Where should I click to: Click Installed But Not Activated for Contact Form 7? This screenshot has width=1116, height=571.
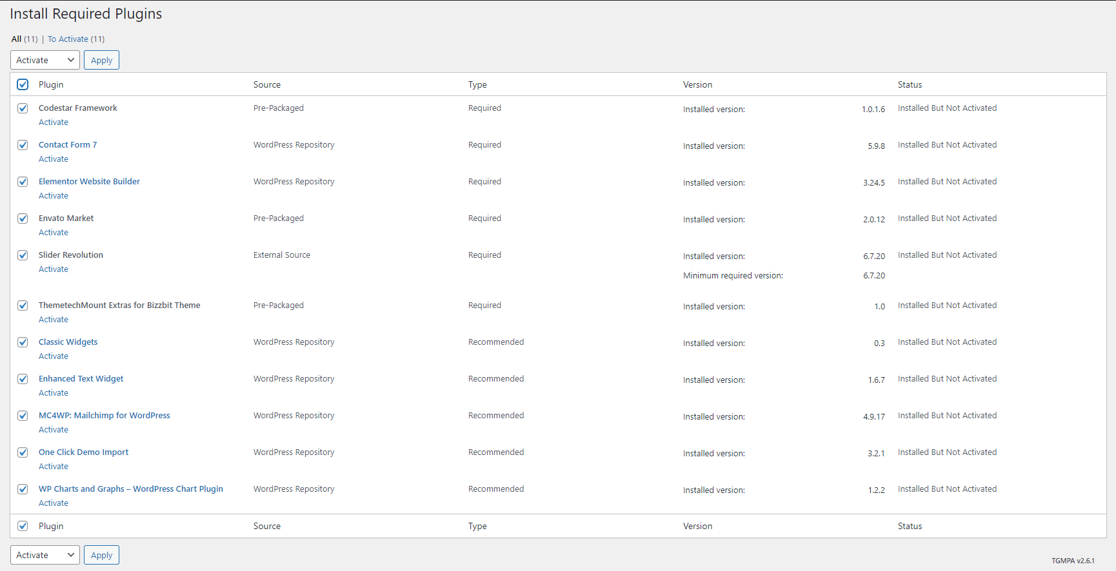click(947, 145)
